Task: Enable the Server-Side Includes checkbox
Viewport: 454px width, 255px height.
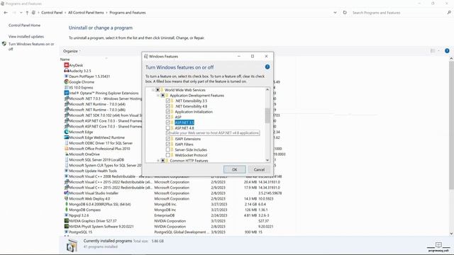Action: [168, 149]
